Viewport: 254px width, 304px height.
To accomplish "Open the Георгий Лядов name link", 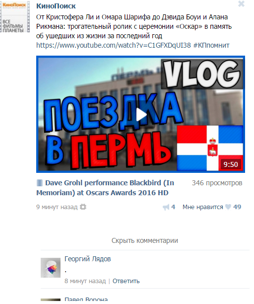I will (87, 259).
